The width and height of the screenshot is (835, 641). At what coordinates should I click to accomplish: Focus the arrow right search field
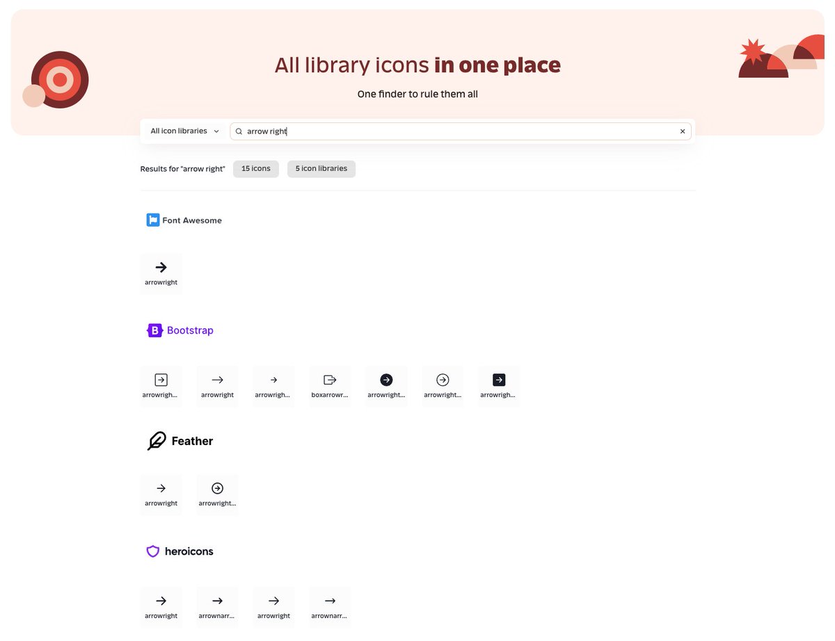pyautogui.click(x=461, y=131)
